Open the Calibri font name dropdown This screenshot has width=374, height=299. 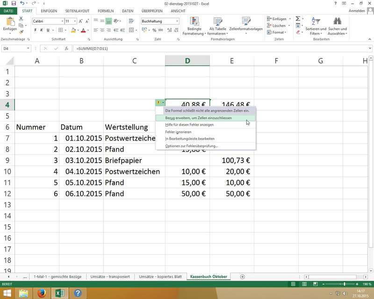(x=62, y=21)
